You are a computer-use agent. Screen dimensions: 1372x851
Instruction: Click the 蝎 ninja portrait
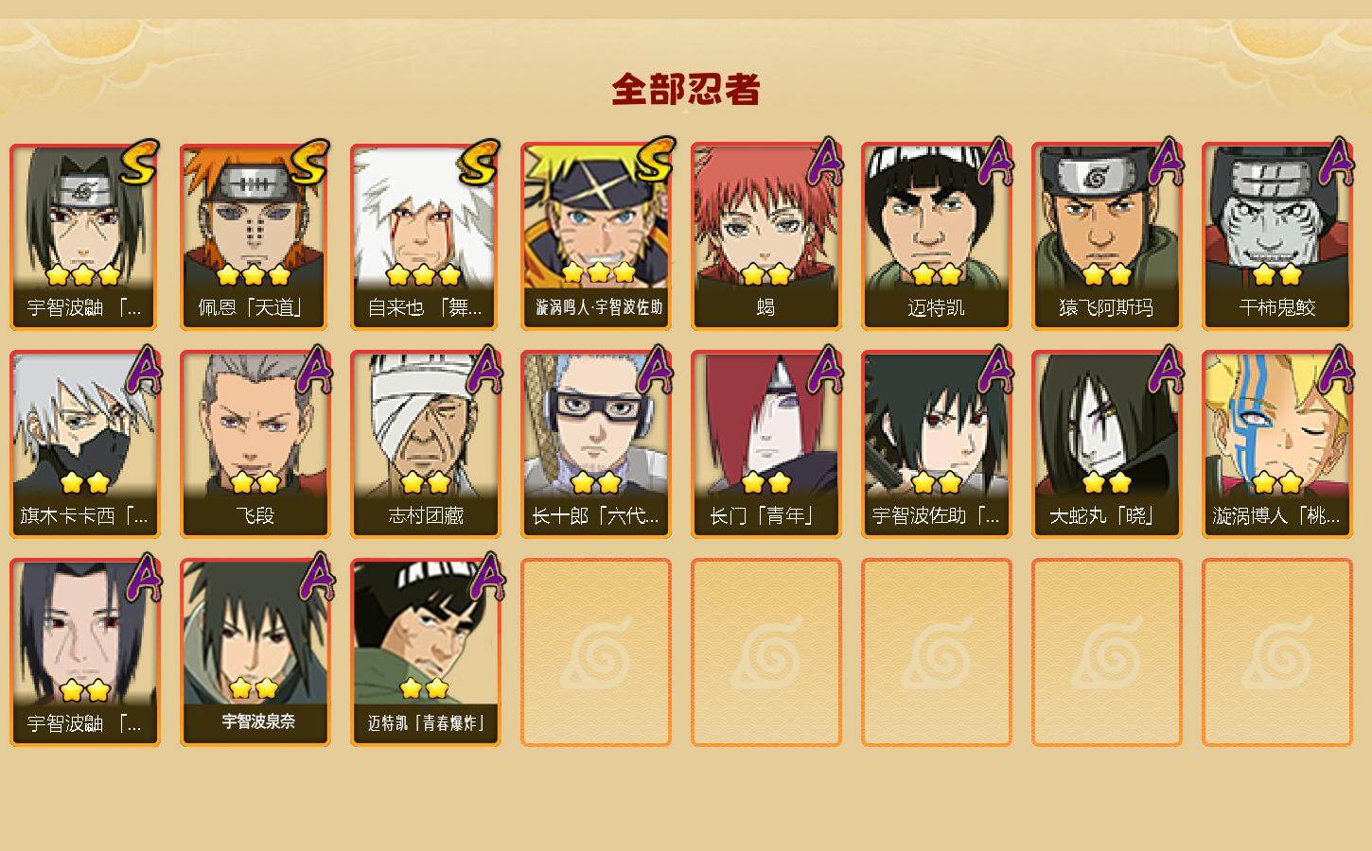(x=765, y=236)
